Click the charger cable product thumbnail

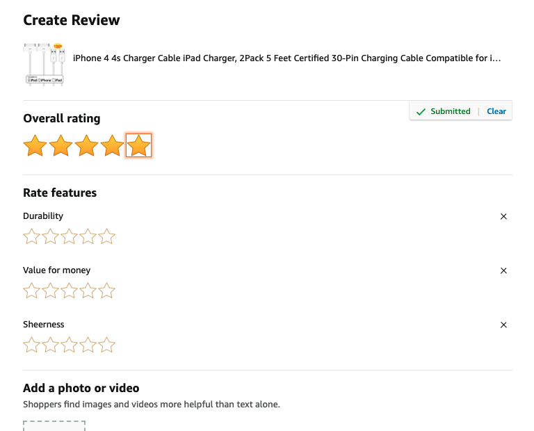coord(44,64)
